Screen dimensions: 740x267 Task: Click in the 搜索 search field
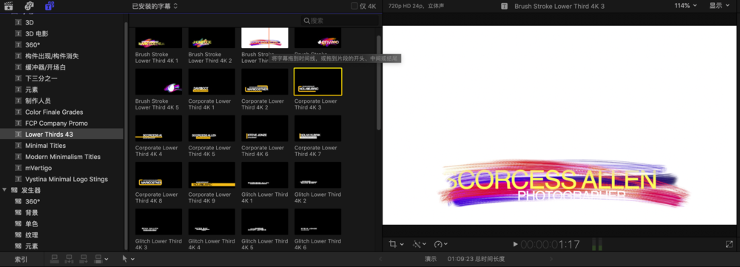340,21
